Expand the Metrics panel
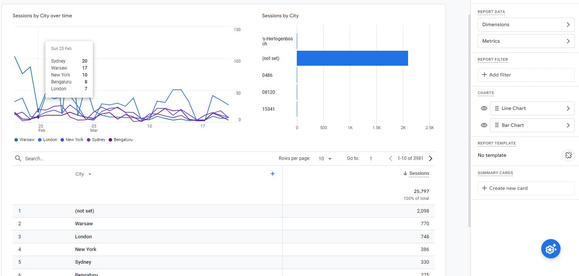This screenshot has height=276, width=579. click(x=526, y=41)
